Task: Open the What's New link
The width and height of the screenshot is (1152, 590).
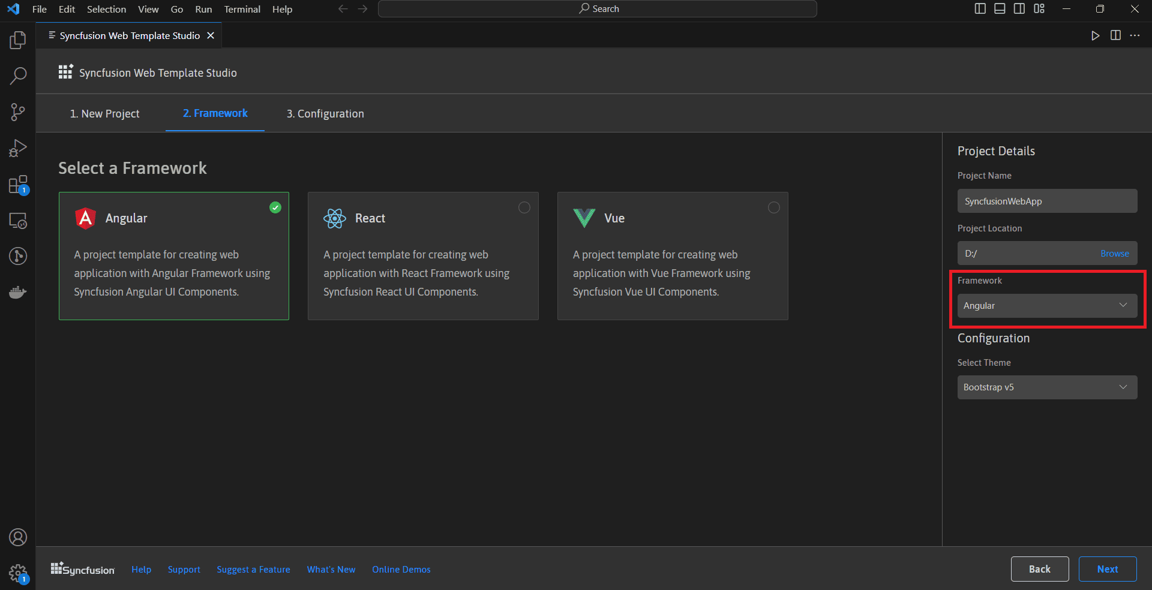Action: coord(331,570)
